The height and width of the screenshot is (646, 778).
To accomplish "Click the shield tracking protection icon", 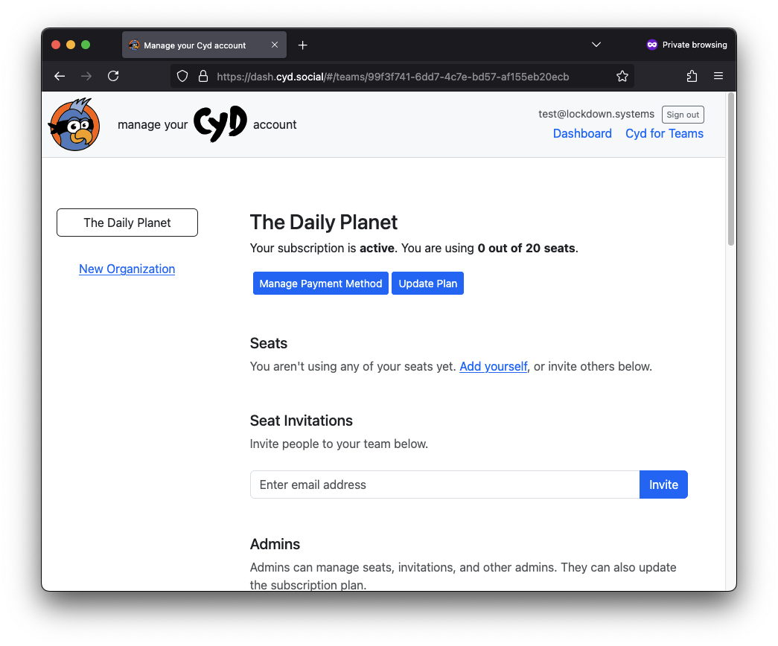I will click(181, 76).
